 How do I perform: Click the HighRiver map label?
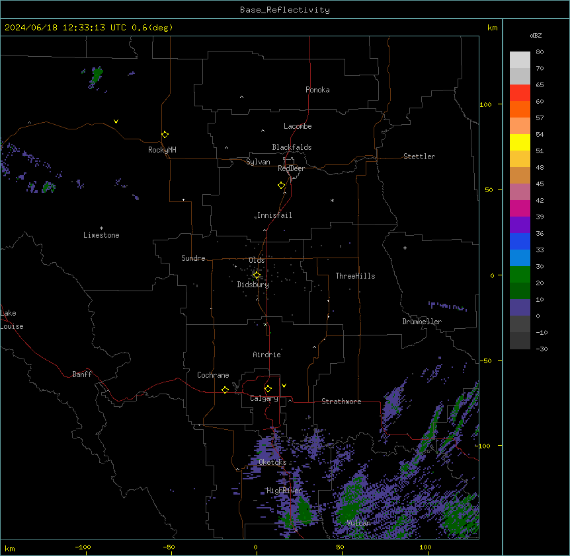coord(284,491)
